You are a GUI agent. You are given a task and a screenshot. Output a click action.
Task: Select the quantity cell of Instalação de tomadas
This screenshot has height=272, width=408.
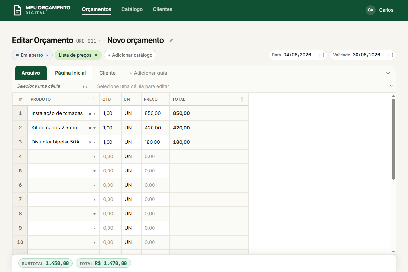tap(110, 113)
